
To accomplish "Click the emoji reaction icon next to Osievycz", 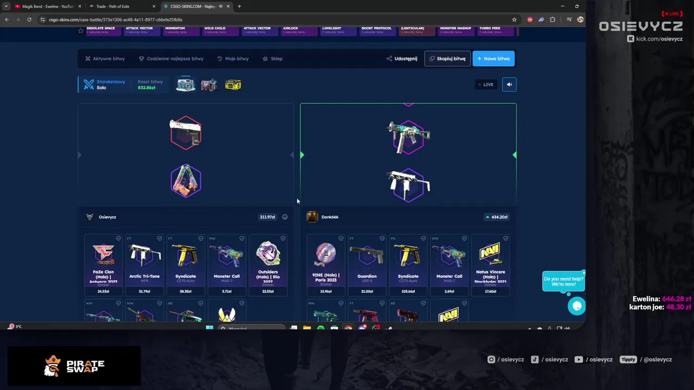I will 285,217.
